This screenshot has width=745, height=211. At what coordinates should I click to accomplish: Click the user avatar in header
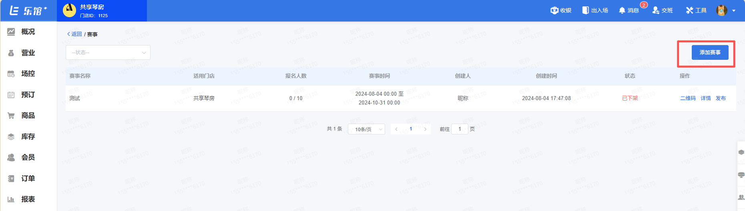[x=722, y=10]
